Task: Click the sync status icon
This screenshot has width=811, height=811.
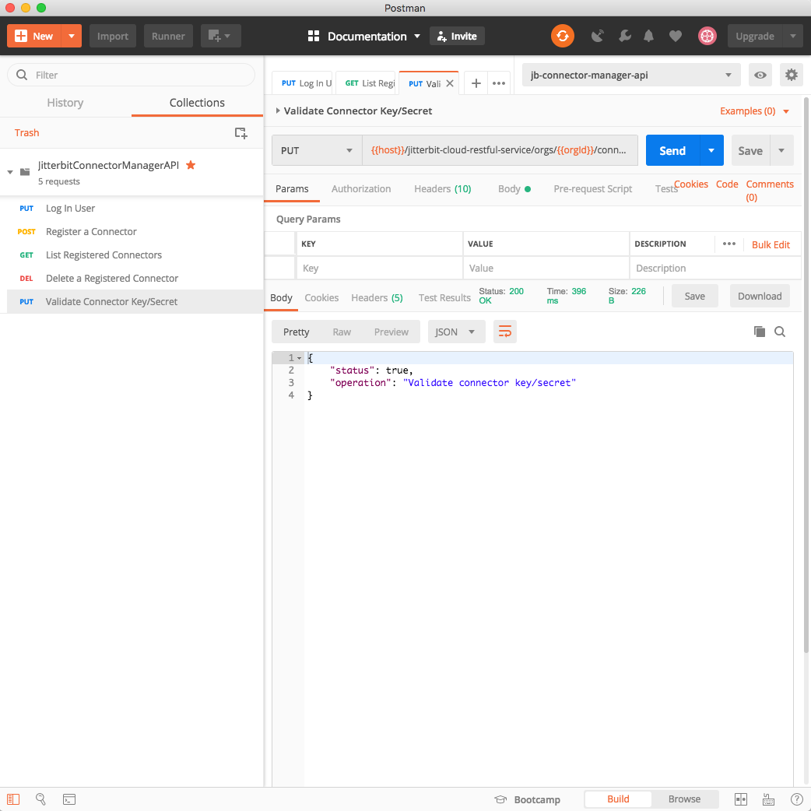Action: [x=562, y=36]
